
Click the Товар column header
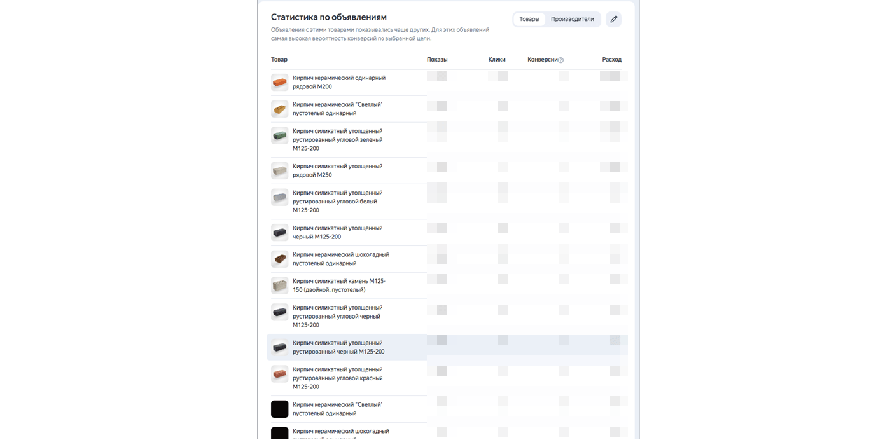(279, 60)
